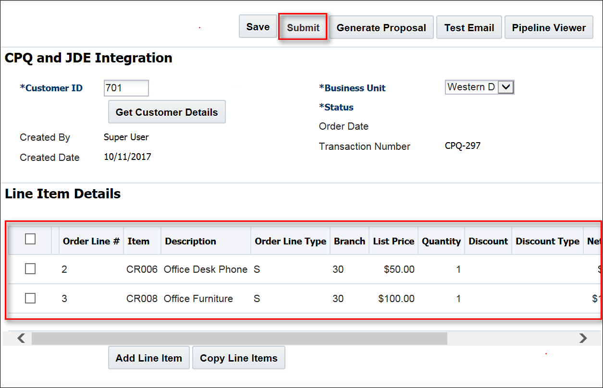Click the Discount Type column header
Image resolution: width=603 pixels, height=388 pixels.
pos(547,241)
